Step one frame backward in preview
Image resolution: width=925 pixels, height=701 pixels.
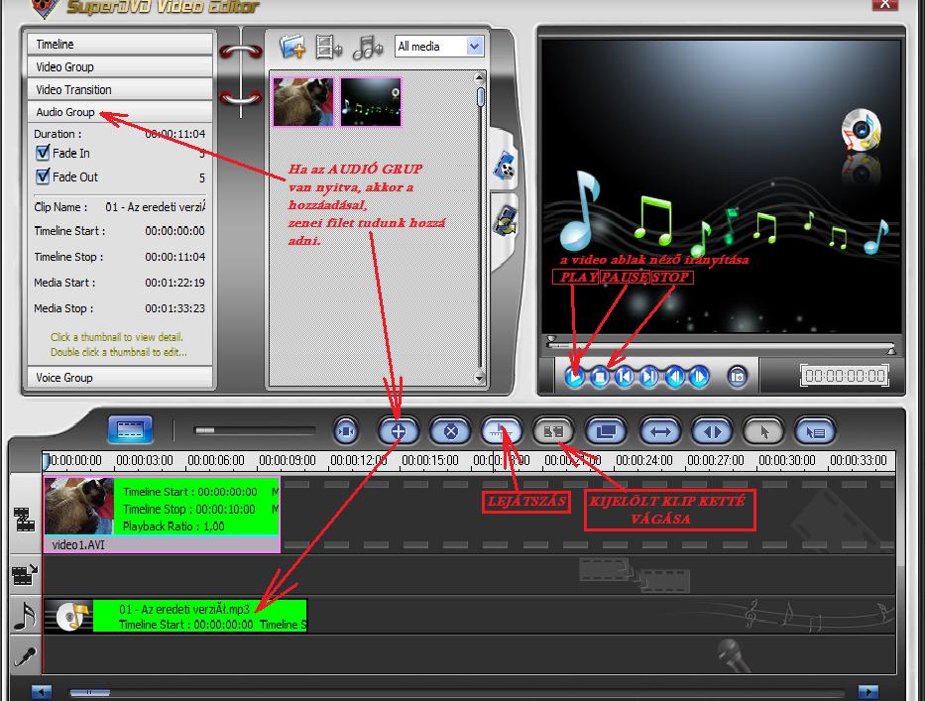(x=675, y=377)
